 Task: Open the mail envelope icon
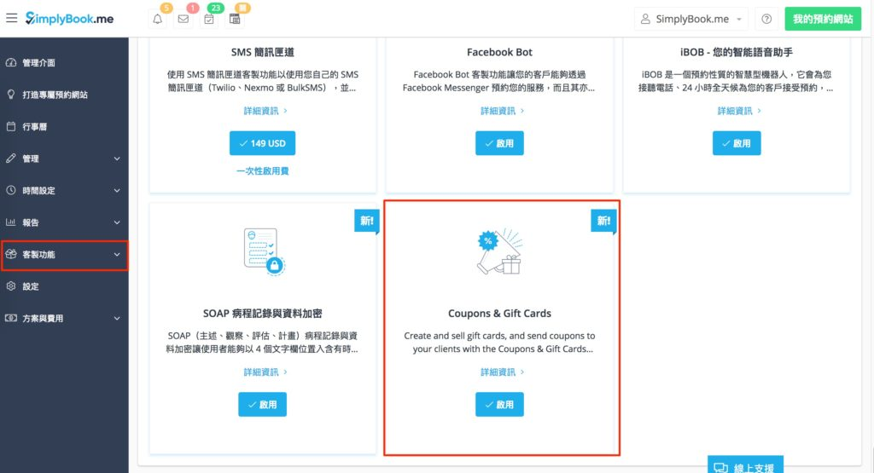(x=184, y=19)
